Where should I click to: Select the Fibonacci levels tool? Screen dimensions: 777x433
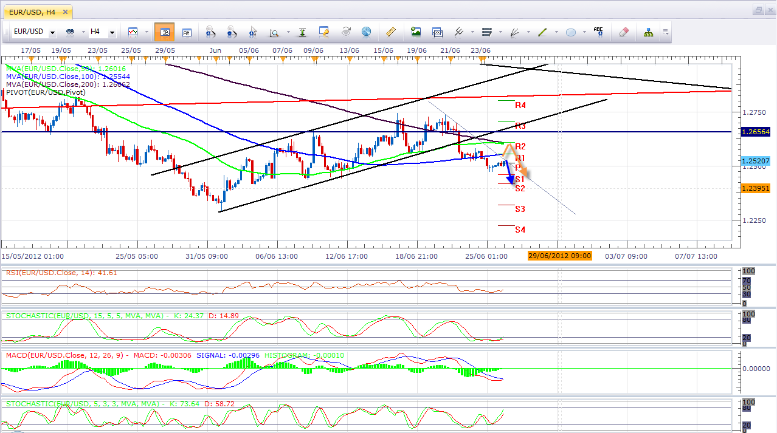click(x=486, y=32)
